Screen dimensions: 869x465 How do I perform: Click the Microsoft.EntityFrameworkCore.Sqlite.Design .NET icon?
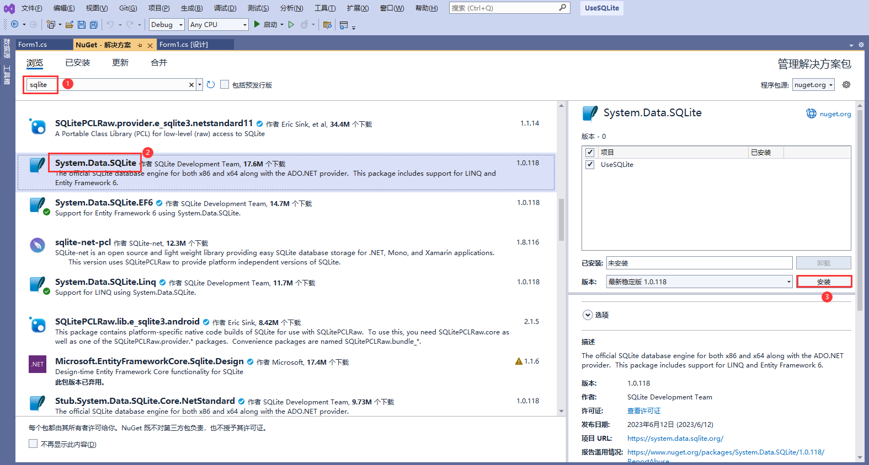click(37, 364)
